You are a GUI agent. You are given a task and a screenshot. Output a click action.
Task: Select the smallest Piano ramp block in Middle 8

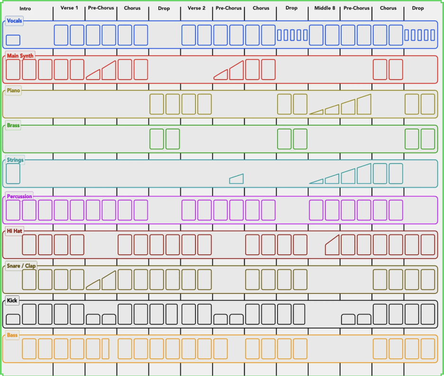coord(316,112)
